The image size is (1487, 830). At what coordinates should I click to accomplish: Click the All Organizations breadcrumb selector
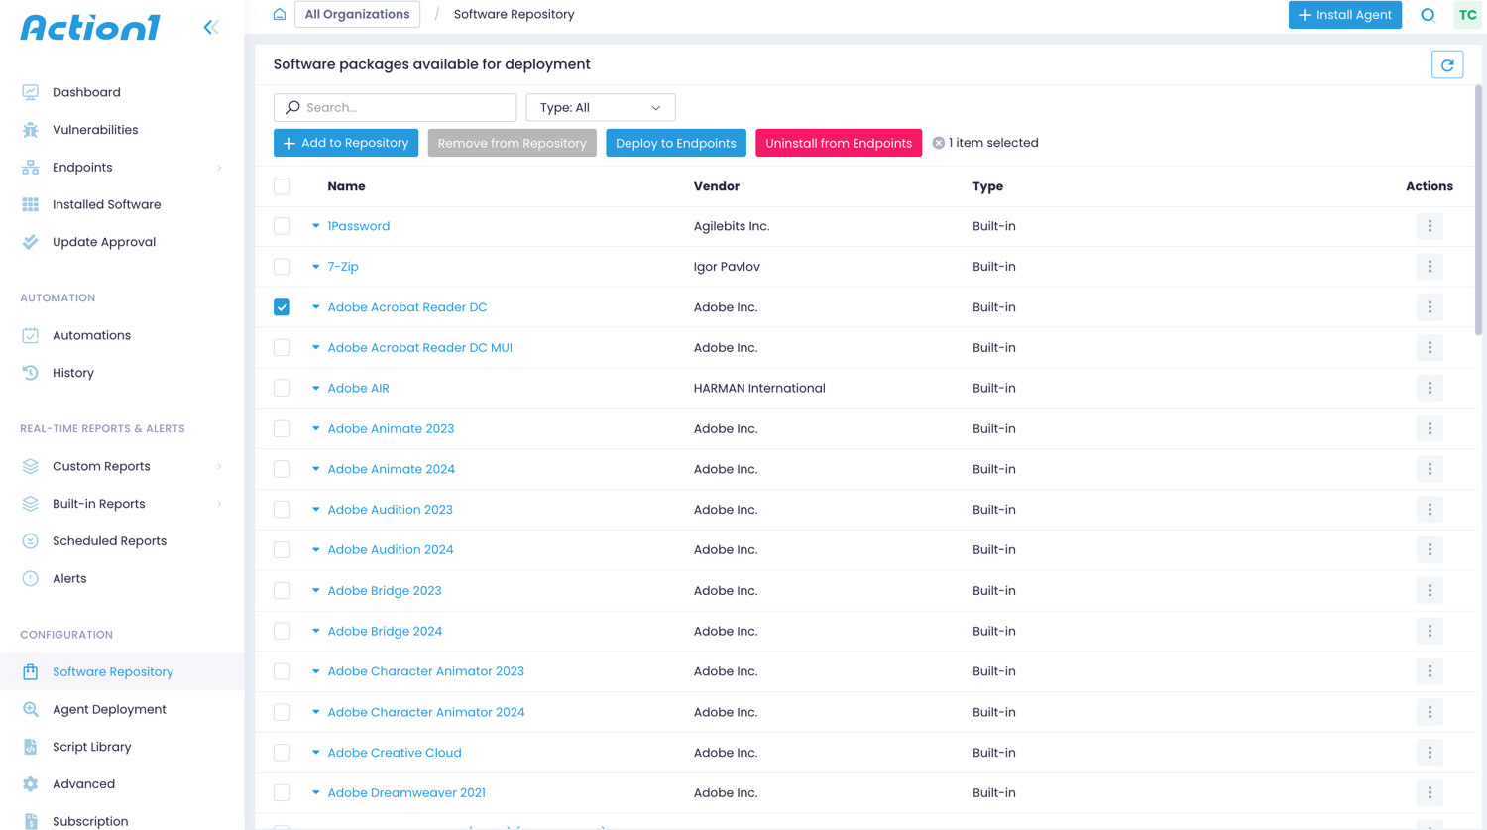click(x=357, y=14)
